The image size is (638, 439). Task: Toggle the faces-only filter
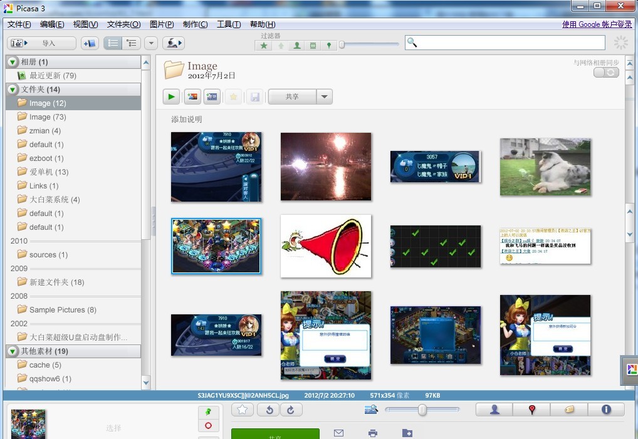[x=297, y=46]
